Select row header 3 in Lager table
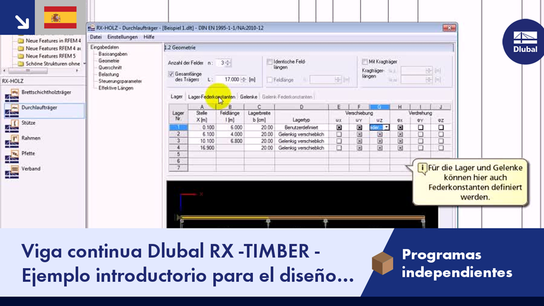The image size is (544, 306). click(x=178, y=141)
